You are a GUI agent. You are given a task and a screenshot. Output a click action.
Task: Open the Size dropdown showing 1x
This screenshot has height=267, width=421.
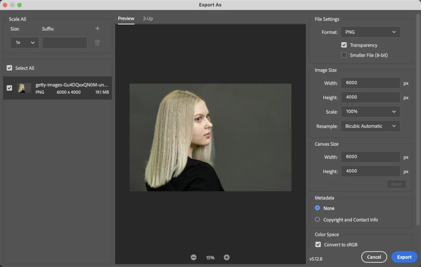(25, 42)
